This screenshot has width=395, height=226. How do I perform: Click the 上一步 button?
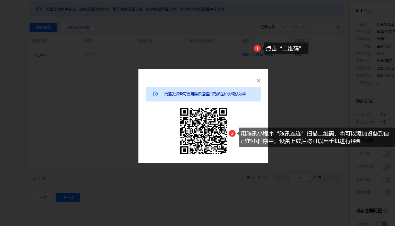click(42, 197)
